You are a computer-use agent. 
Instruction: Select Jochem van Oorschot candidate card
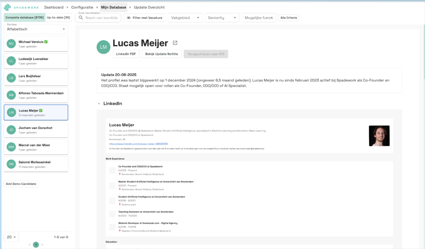point(36,130)
